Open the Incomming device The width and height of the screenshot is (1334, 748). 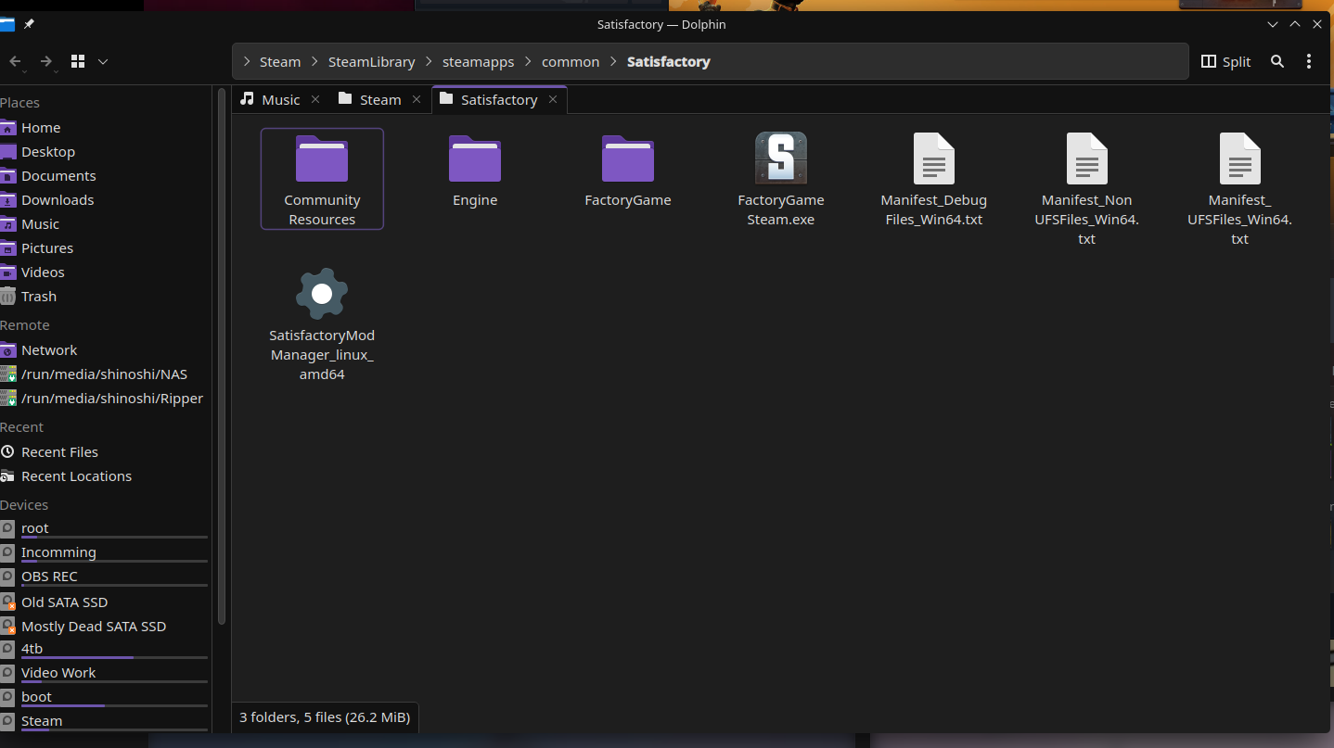point(104,552)
